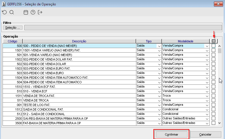Expand Modalidade dropdown for SAIDA DE CONDICIONAL FAT.
This screenshot has width=225, height=139.
pyautogui.click(x=207, y=110)
